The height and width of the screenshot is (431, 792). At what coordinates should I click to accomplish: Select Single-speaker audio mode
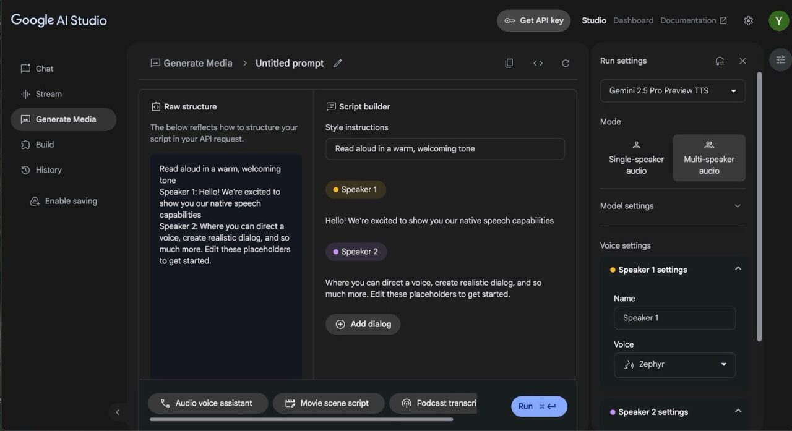coord(636,158)
